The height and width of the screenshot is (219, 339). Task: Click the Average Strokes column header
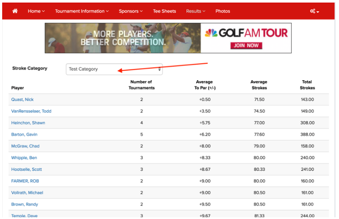click(x=259, y=85)
